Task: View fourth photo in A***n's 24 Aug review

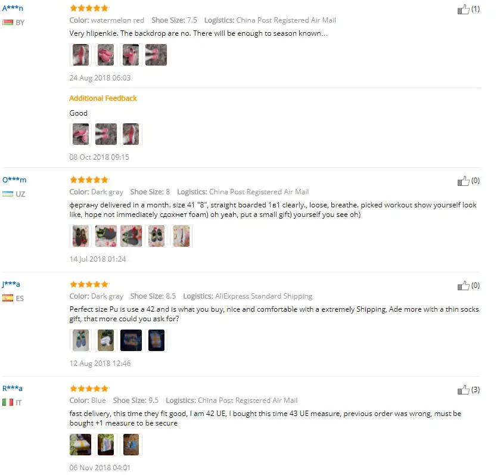Action: [156, 55]
